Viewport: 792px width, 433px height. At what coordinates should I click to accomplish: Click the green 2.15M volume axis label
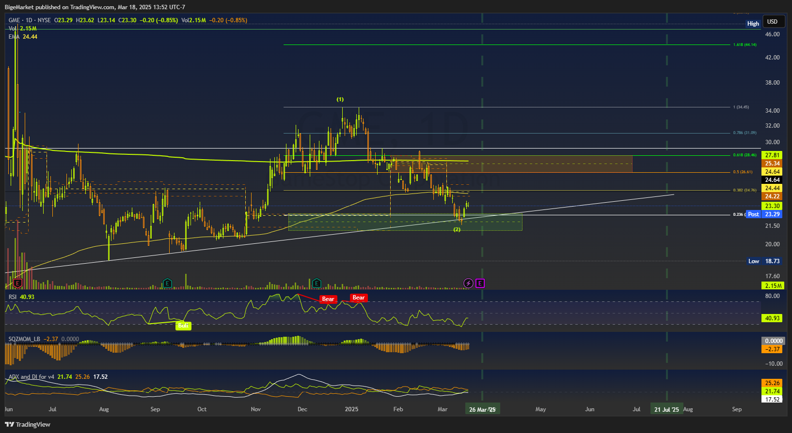click(x=772, y=286)
